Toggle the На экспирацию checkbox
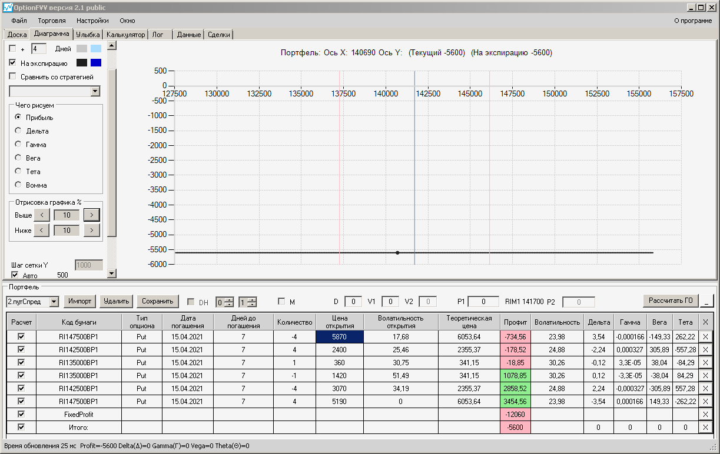 13,63
